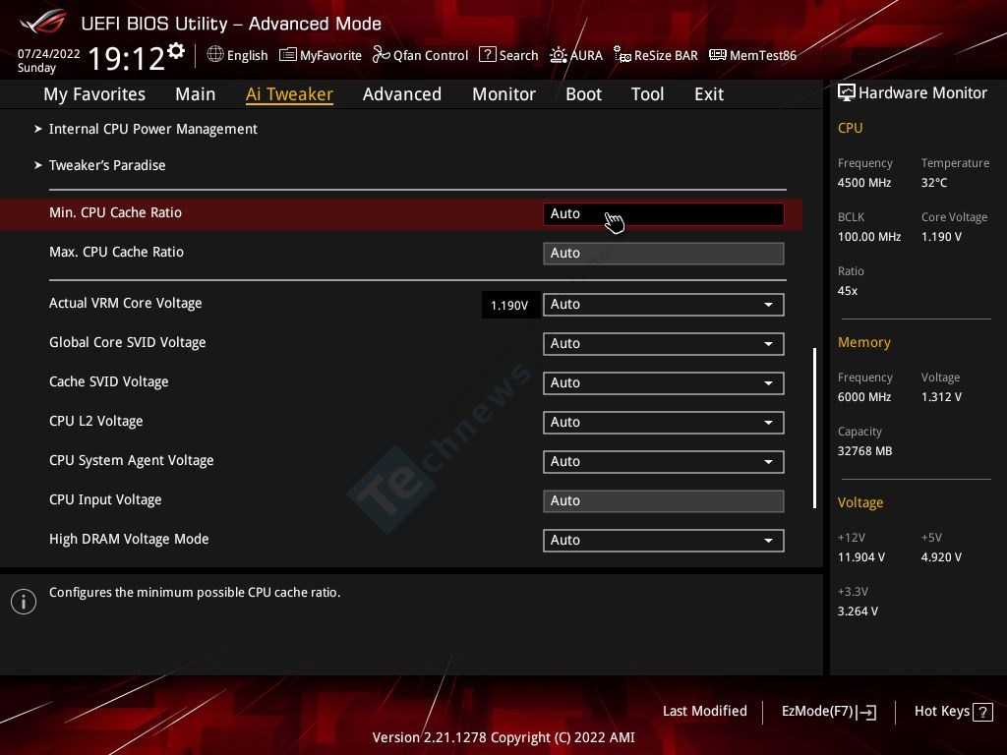This screenshot has width=1007, height=755.
Task: Click the 07/24/2022 date
Action: point(49,54)
